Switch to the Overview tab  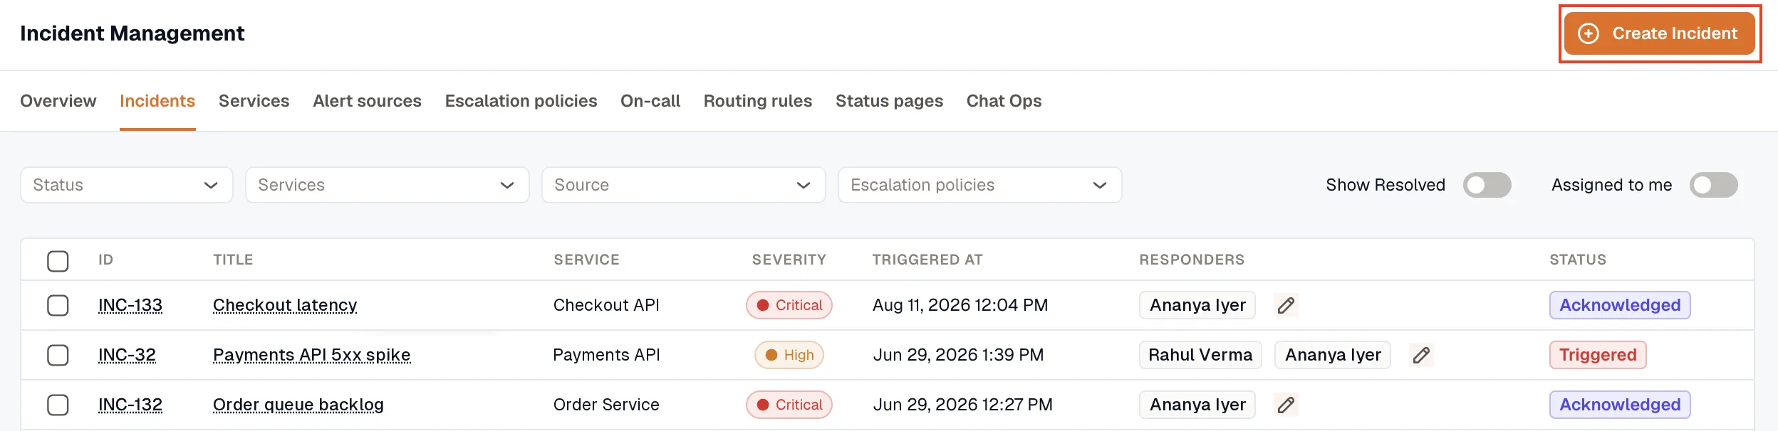[x=58, y=101]
